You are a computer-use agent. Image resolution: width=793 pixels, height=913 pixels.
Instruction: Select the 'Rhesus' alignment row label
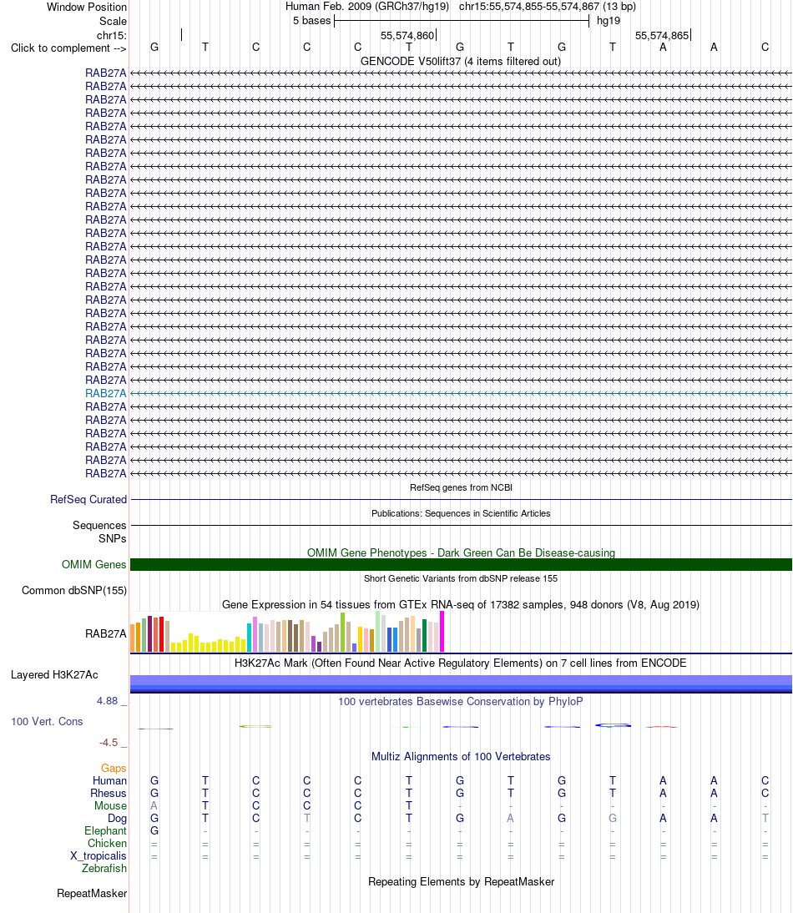click(x=109, y=793)
